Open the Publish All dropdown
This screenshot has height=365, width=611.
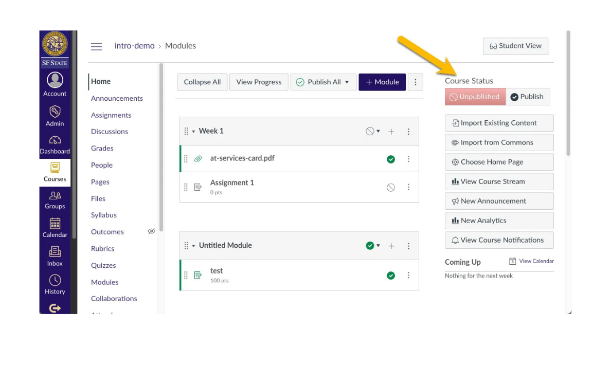347,82
